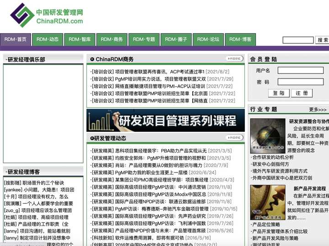This screenshot has height=246, width=329.
Task: Focus the site search input field
Action: click(298, 40)
